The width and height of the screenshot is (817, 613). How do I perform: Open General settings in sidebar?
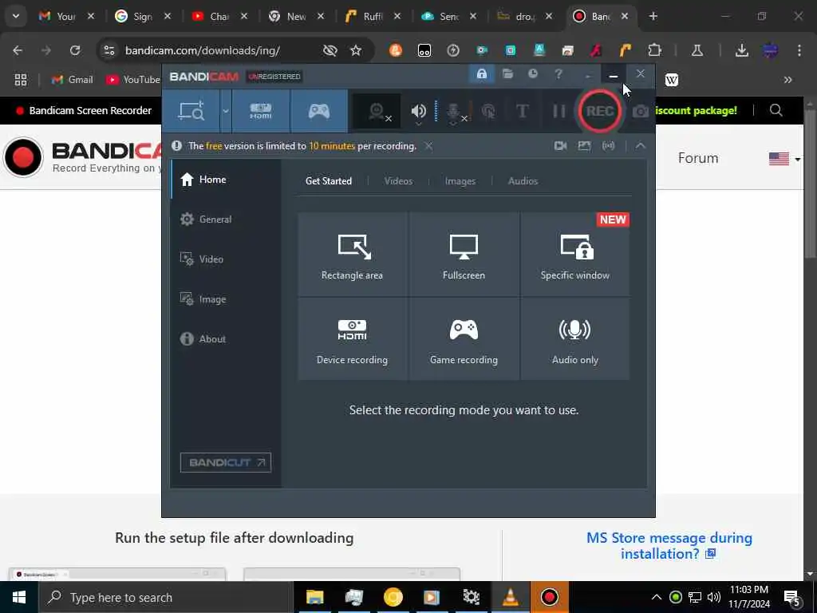[226, 219]
